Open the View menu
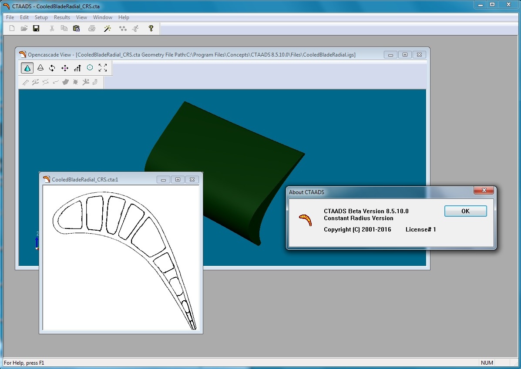The width and height of the screenshot is (521, 369). coord(81,17)
